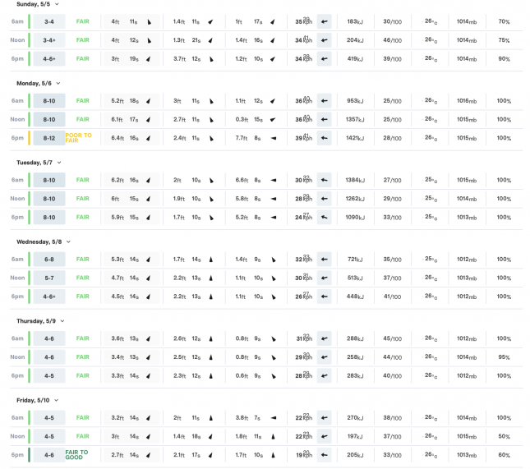Click primary swell direction arrow, Monday 6am row
This screenshot has height=469, width=530.
point(149,101)
